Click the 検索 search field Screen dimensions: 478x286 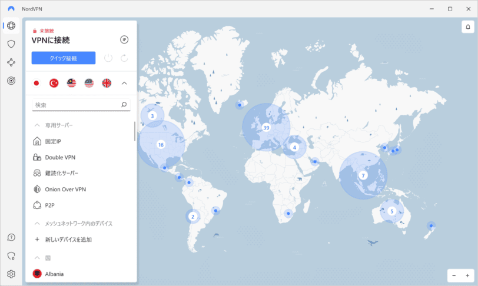coord(81,105)
